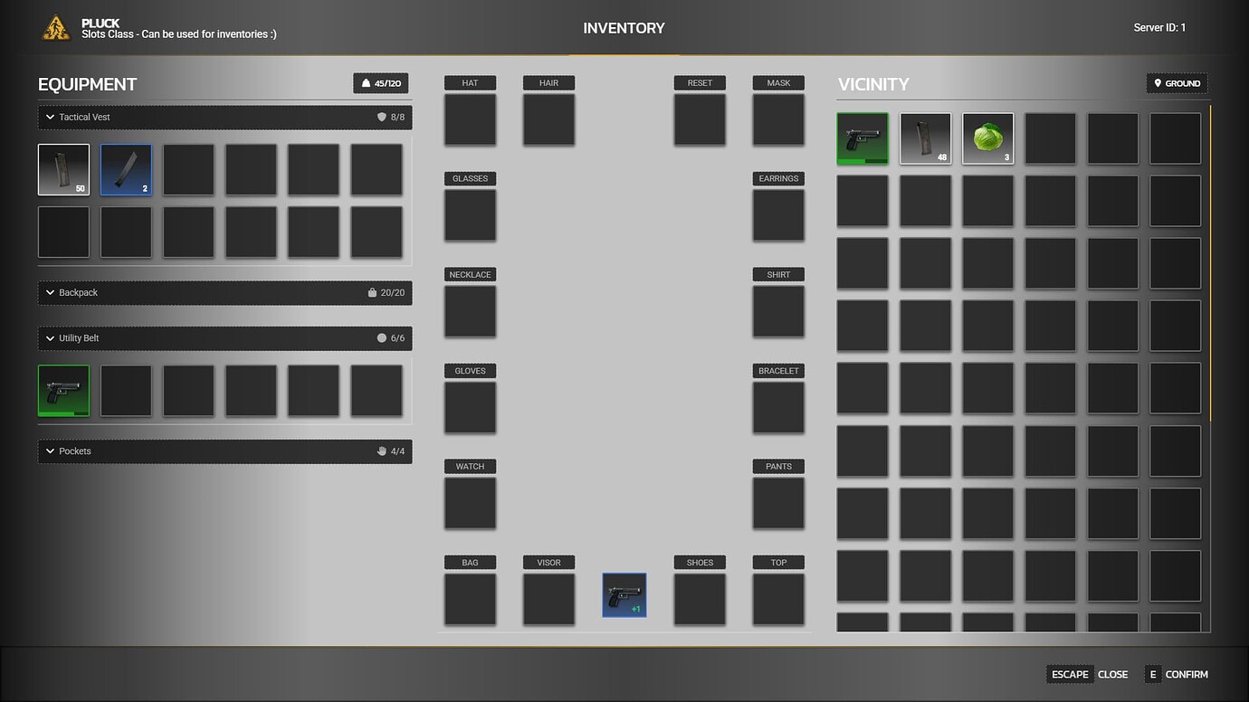Select the VISOR equipment slot
This screenshot has width=1249, height=702.
click(548, 599)
